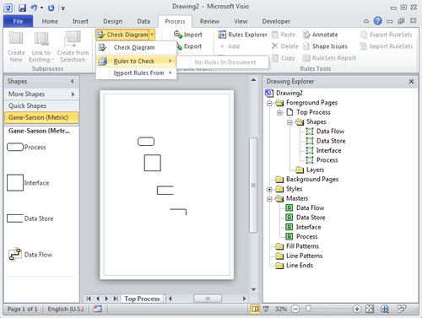Select the Data Store shape in stencil
Image resolution: width=422 pixels, height=318 pixels.
[15, 218]
